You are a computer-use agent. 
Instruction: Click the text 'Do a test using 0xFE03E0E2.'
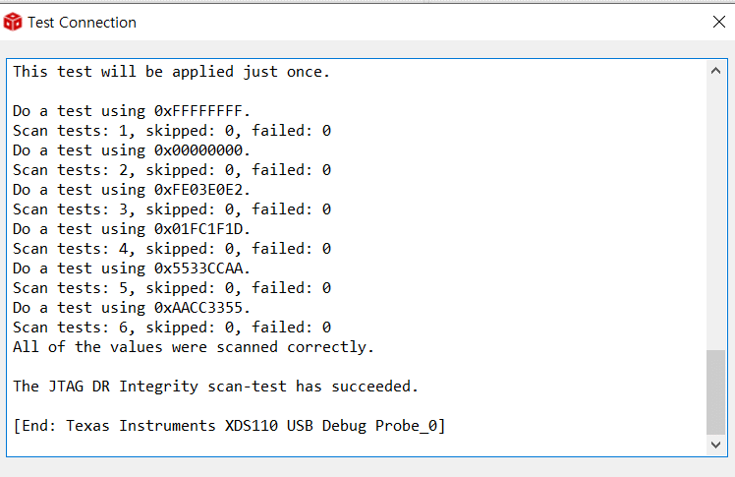click(132, 190)
